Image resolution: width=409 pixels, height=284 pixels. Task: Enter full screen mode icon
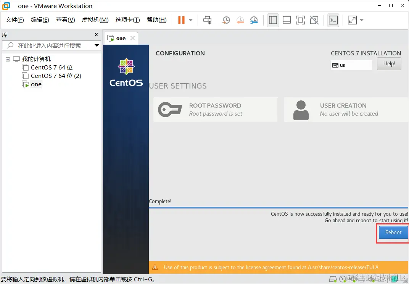(x=300, y=20)
